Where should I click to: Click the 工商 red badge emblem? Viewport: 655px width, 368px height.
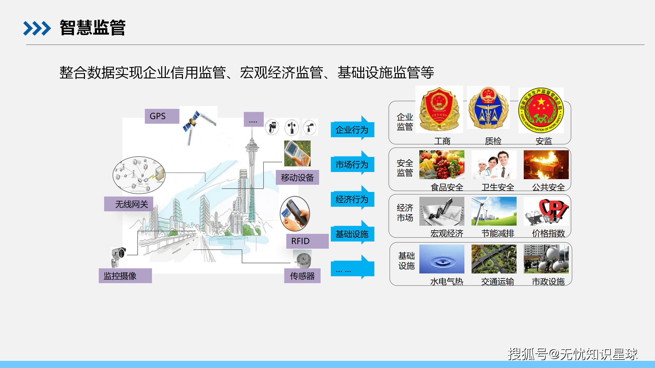click(x=439, y=109)
